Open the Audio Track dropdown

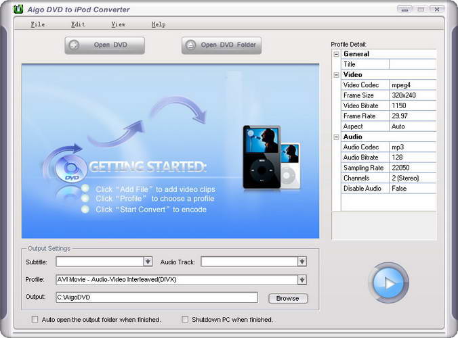(x=302, y=262)
